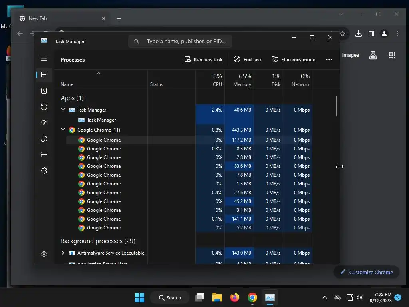
Task: Click the search magnifier icon in Task Manager
Action: 137,41
